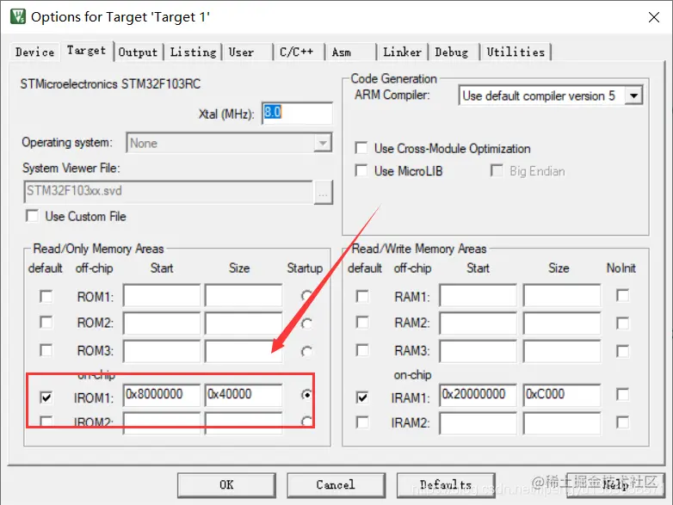The image size is (673, 505).
Task: Check the ROM1 default checkbox
Action: coord(46,297)
